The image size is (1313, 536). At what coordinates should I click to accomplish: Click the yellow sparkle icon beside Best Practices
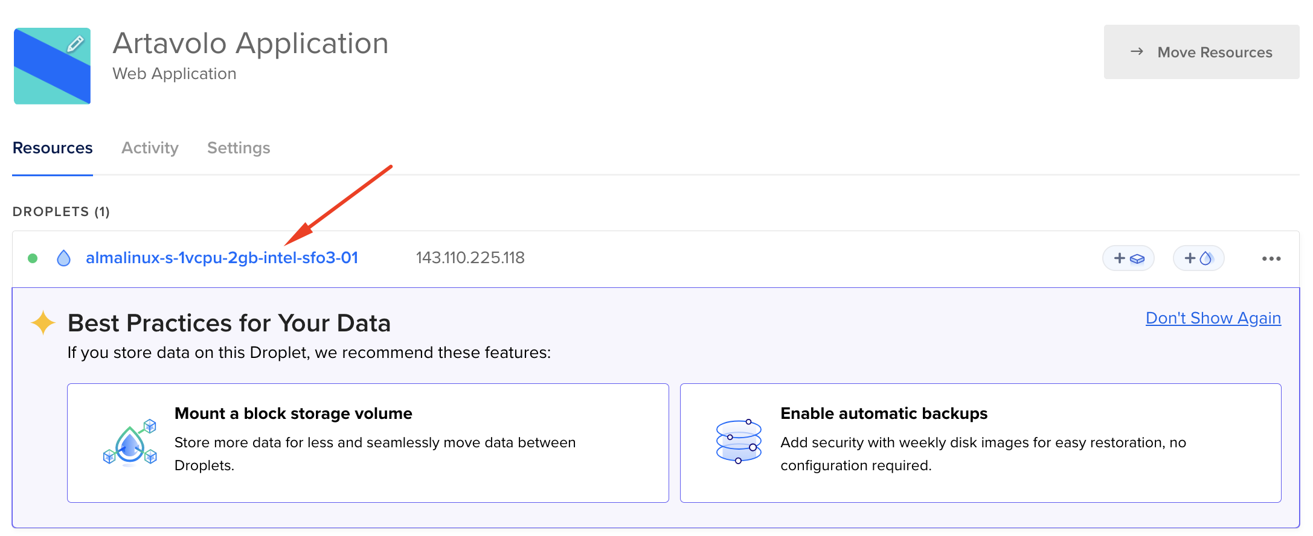point(43,323)
